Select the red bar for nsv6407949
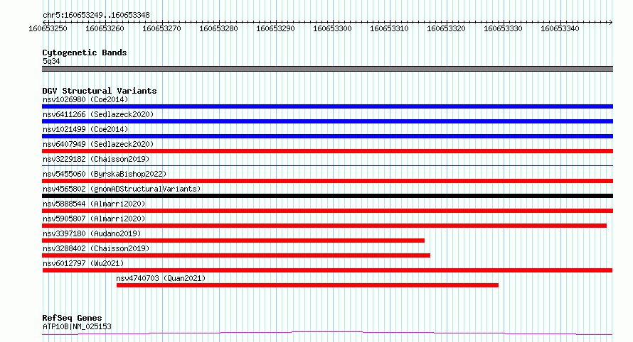Image resolution: width=633 pixels, height=342 pixels. 327,151
